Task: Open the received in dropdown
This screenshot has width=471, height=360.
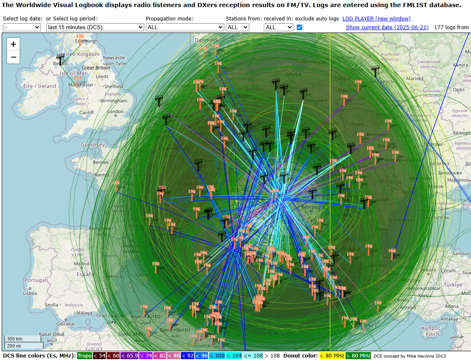Action: [x=278, y=28]
